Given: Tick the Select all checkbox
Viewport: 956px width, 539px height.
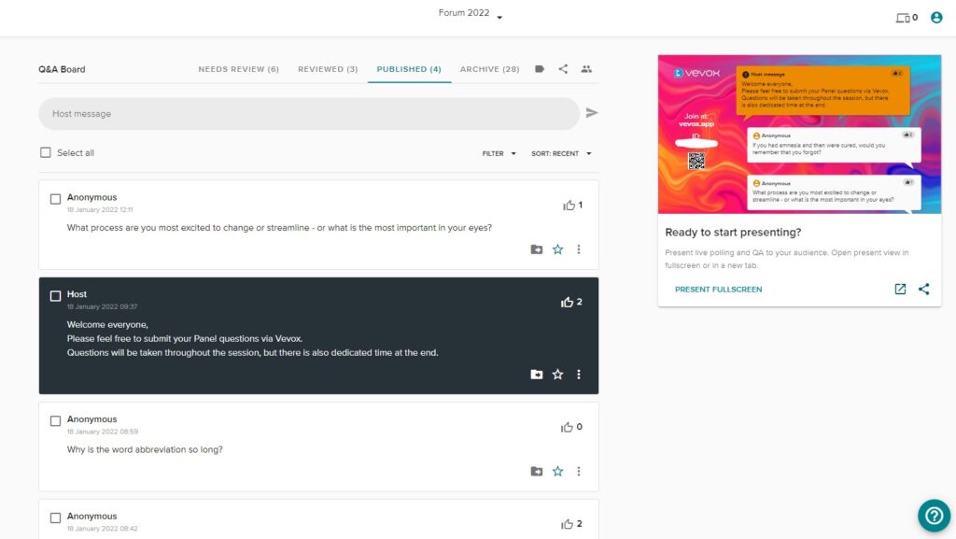Looking at the screenshot, I should click(46, 152).
